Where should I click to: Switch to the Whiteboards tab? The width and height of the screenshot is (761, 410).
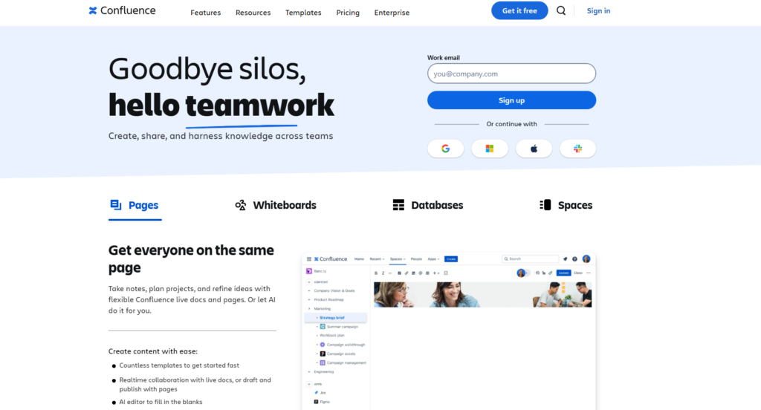coord(276,206)
